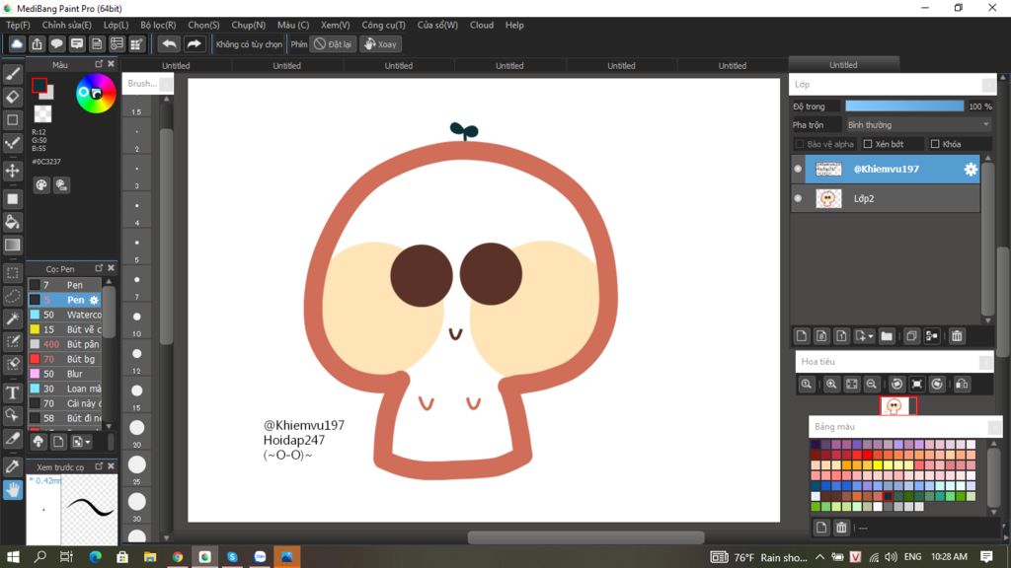
Task: Delete swatch with Bảng màu trash icon
Action: pyautogui.click(x=841, y=528)
